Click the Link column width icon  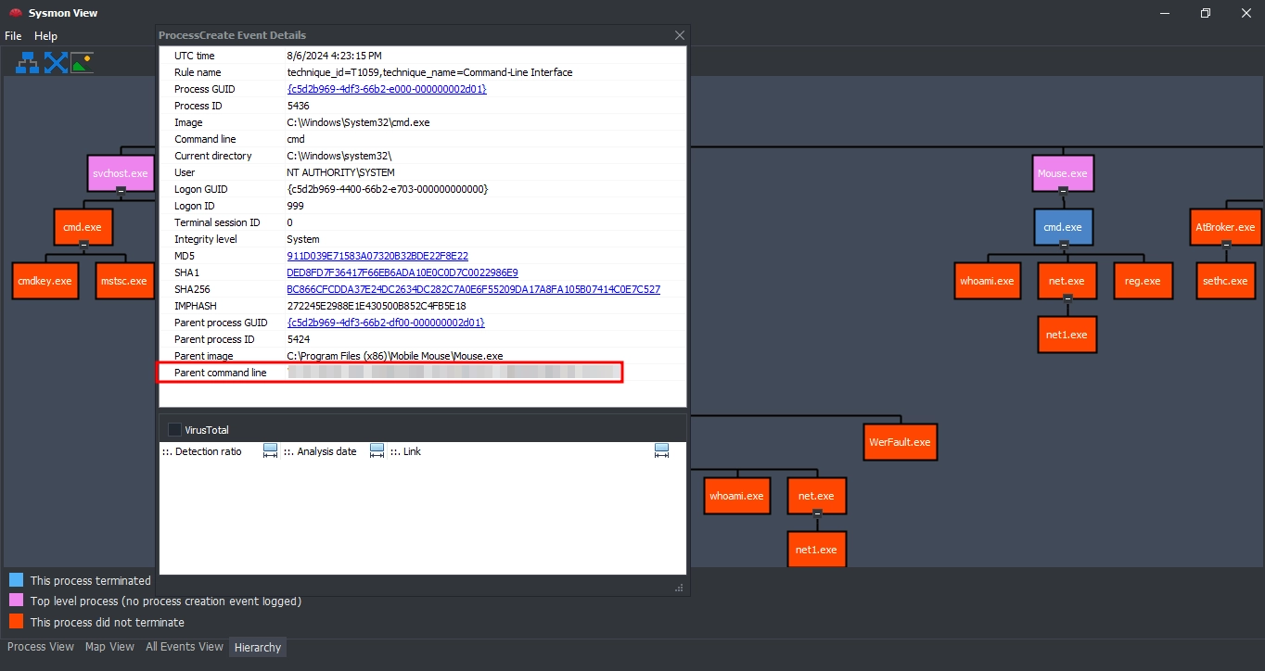pyautogui.click(x=661, y=451)
